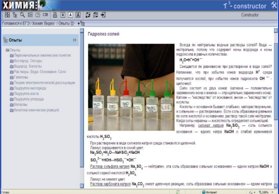The image size is (279, 194).
Task: Open constructor tools wrench icon
Action: pyautogui.click(x=273, y=5)
